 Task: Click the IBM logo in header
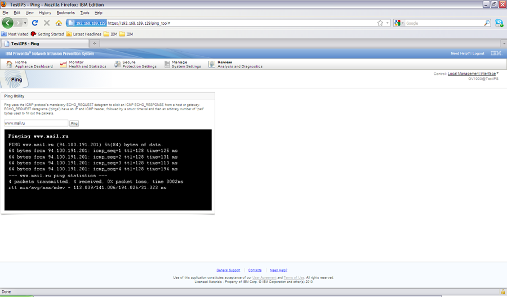point(496,53)
